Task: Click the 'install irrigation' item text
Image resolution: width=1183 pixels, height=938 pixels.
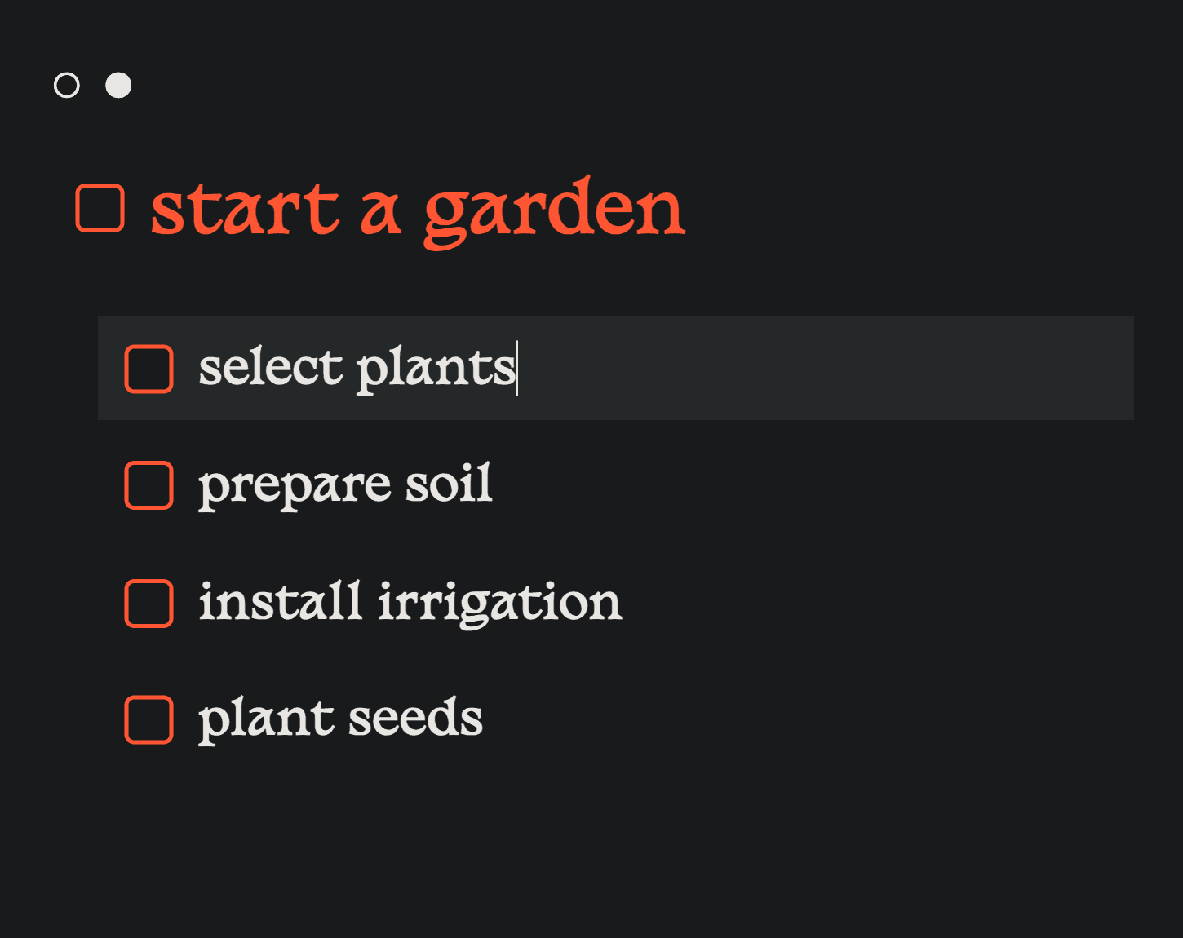Action: pyautogui.click(x=410, y=604)
